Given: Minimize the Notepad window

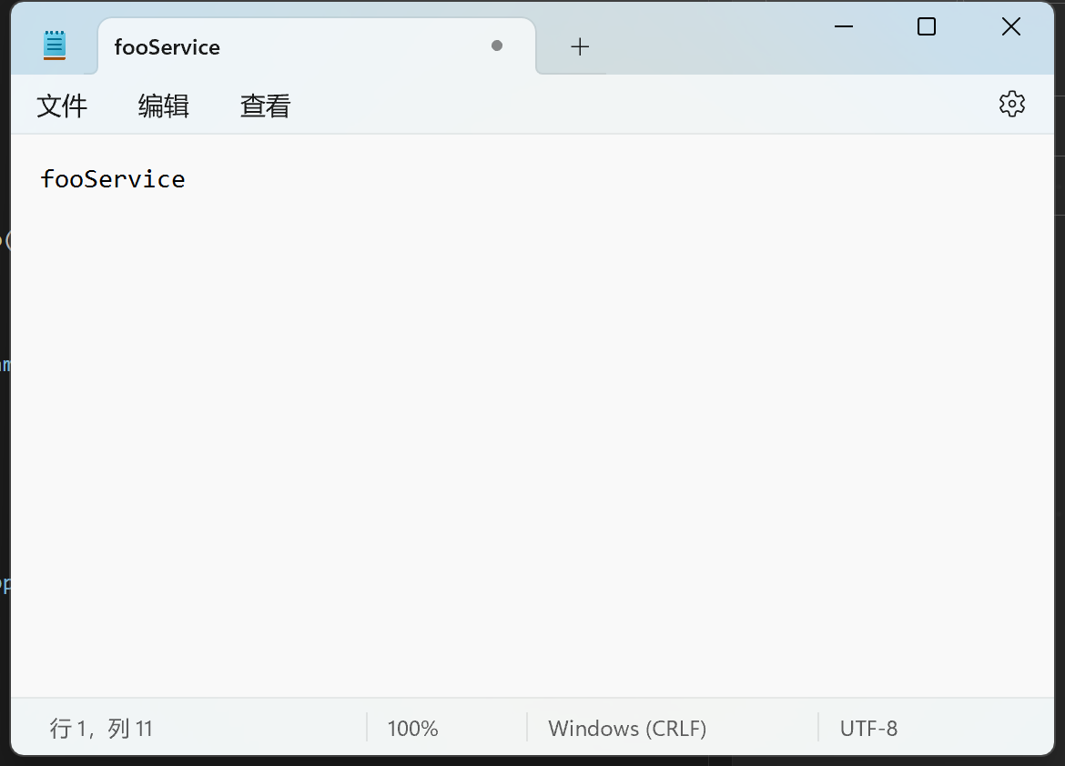Looking at the screenshot, I should point(844,27).
